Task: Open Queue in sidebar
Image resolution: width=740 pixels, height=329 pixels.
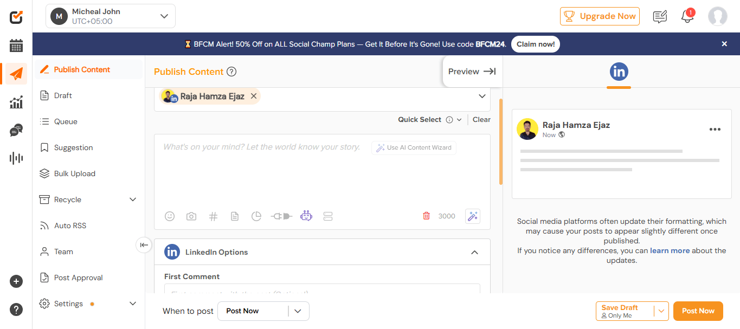Action: pos(89,121)
